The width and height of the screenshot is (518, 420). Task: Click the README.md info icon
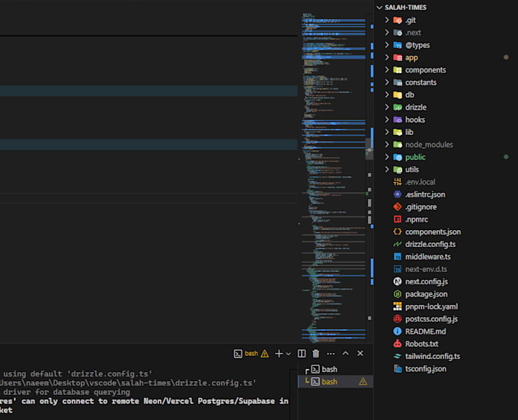[x=397, y=332]
